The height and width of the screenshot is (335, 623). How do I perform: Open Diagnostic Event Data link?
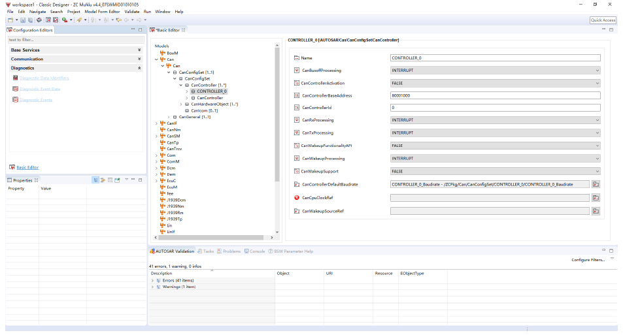40,89
